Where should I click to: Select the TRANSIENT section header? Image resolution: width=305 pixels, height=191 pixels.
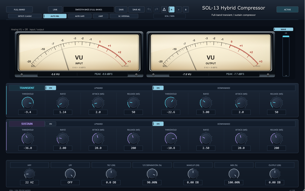[27, 88]
